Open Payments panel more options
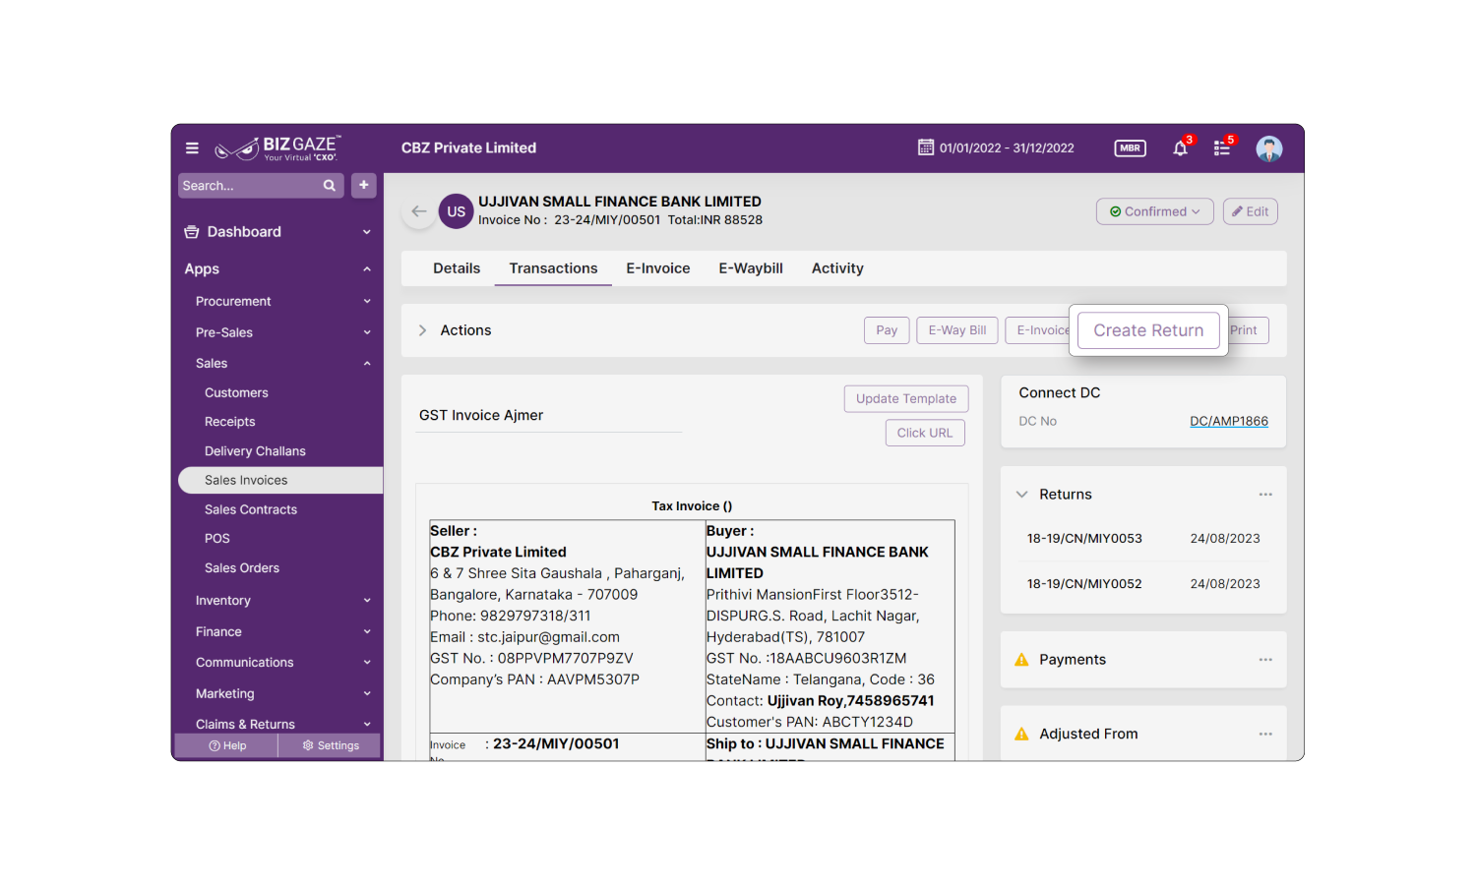This screenshot has height=885, width=1476. 1265,660
